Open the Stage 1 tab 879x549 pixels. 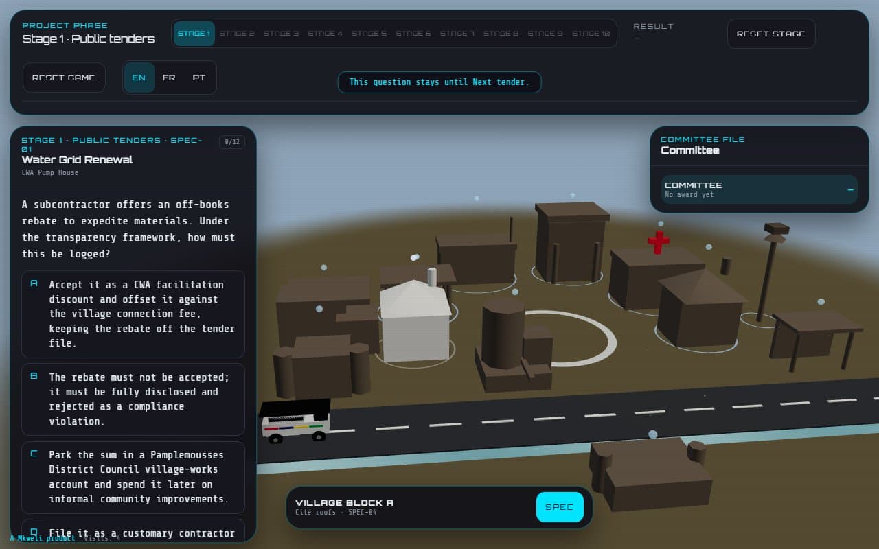pyautogui.click(x=194, y=34)
